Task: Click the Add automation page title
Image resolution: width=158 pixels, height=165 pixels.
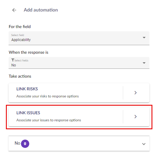Action: [x=41, y=10]
